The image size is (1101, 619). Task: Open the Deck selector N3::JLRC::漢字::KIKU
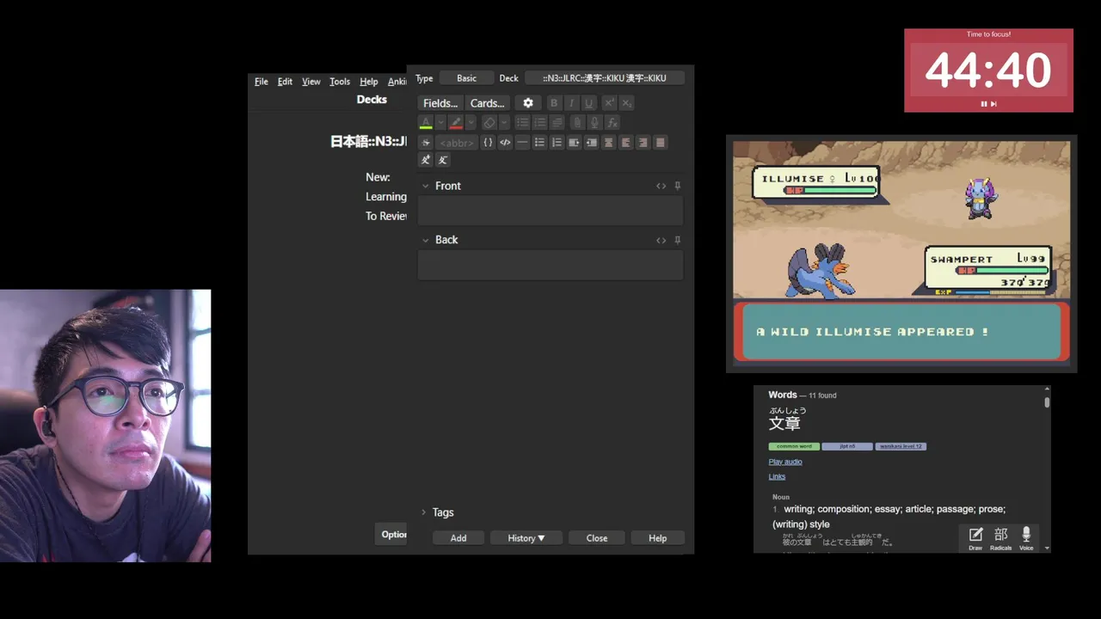pyautogui.click(x=605, y=78)
